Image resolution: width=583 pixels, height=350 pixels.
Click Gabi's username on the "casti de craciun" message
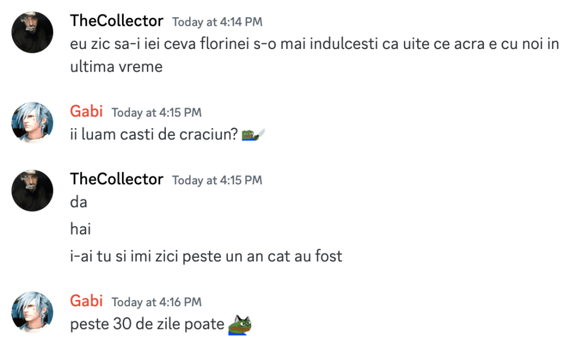87,112
